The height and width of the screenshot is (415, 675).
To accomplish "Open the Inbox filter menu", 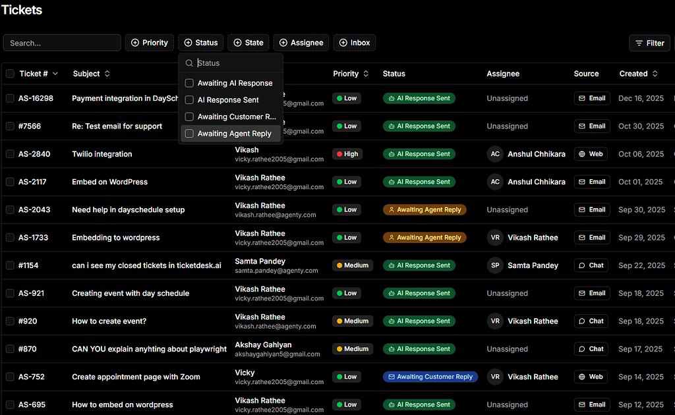I will click(354, 42).
